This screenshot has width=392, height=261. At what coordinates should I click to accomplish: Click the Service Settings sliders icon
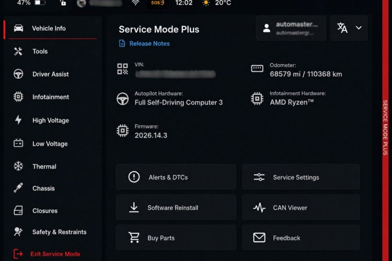pos(259,177)
